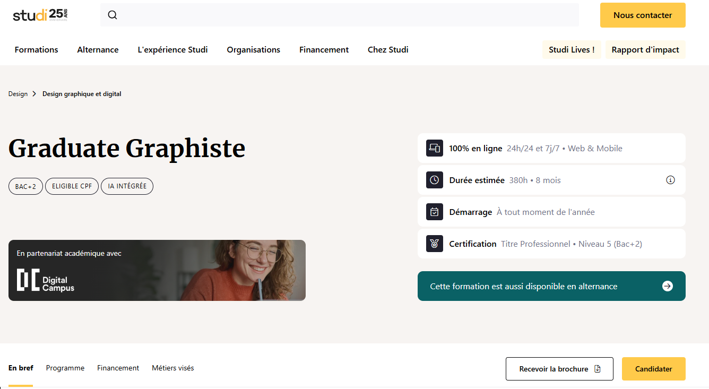Click the Design breadcrumb link
709x389 pixels.
point(18,94)
